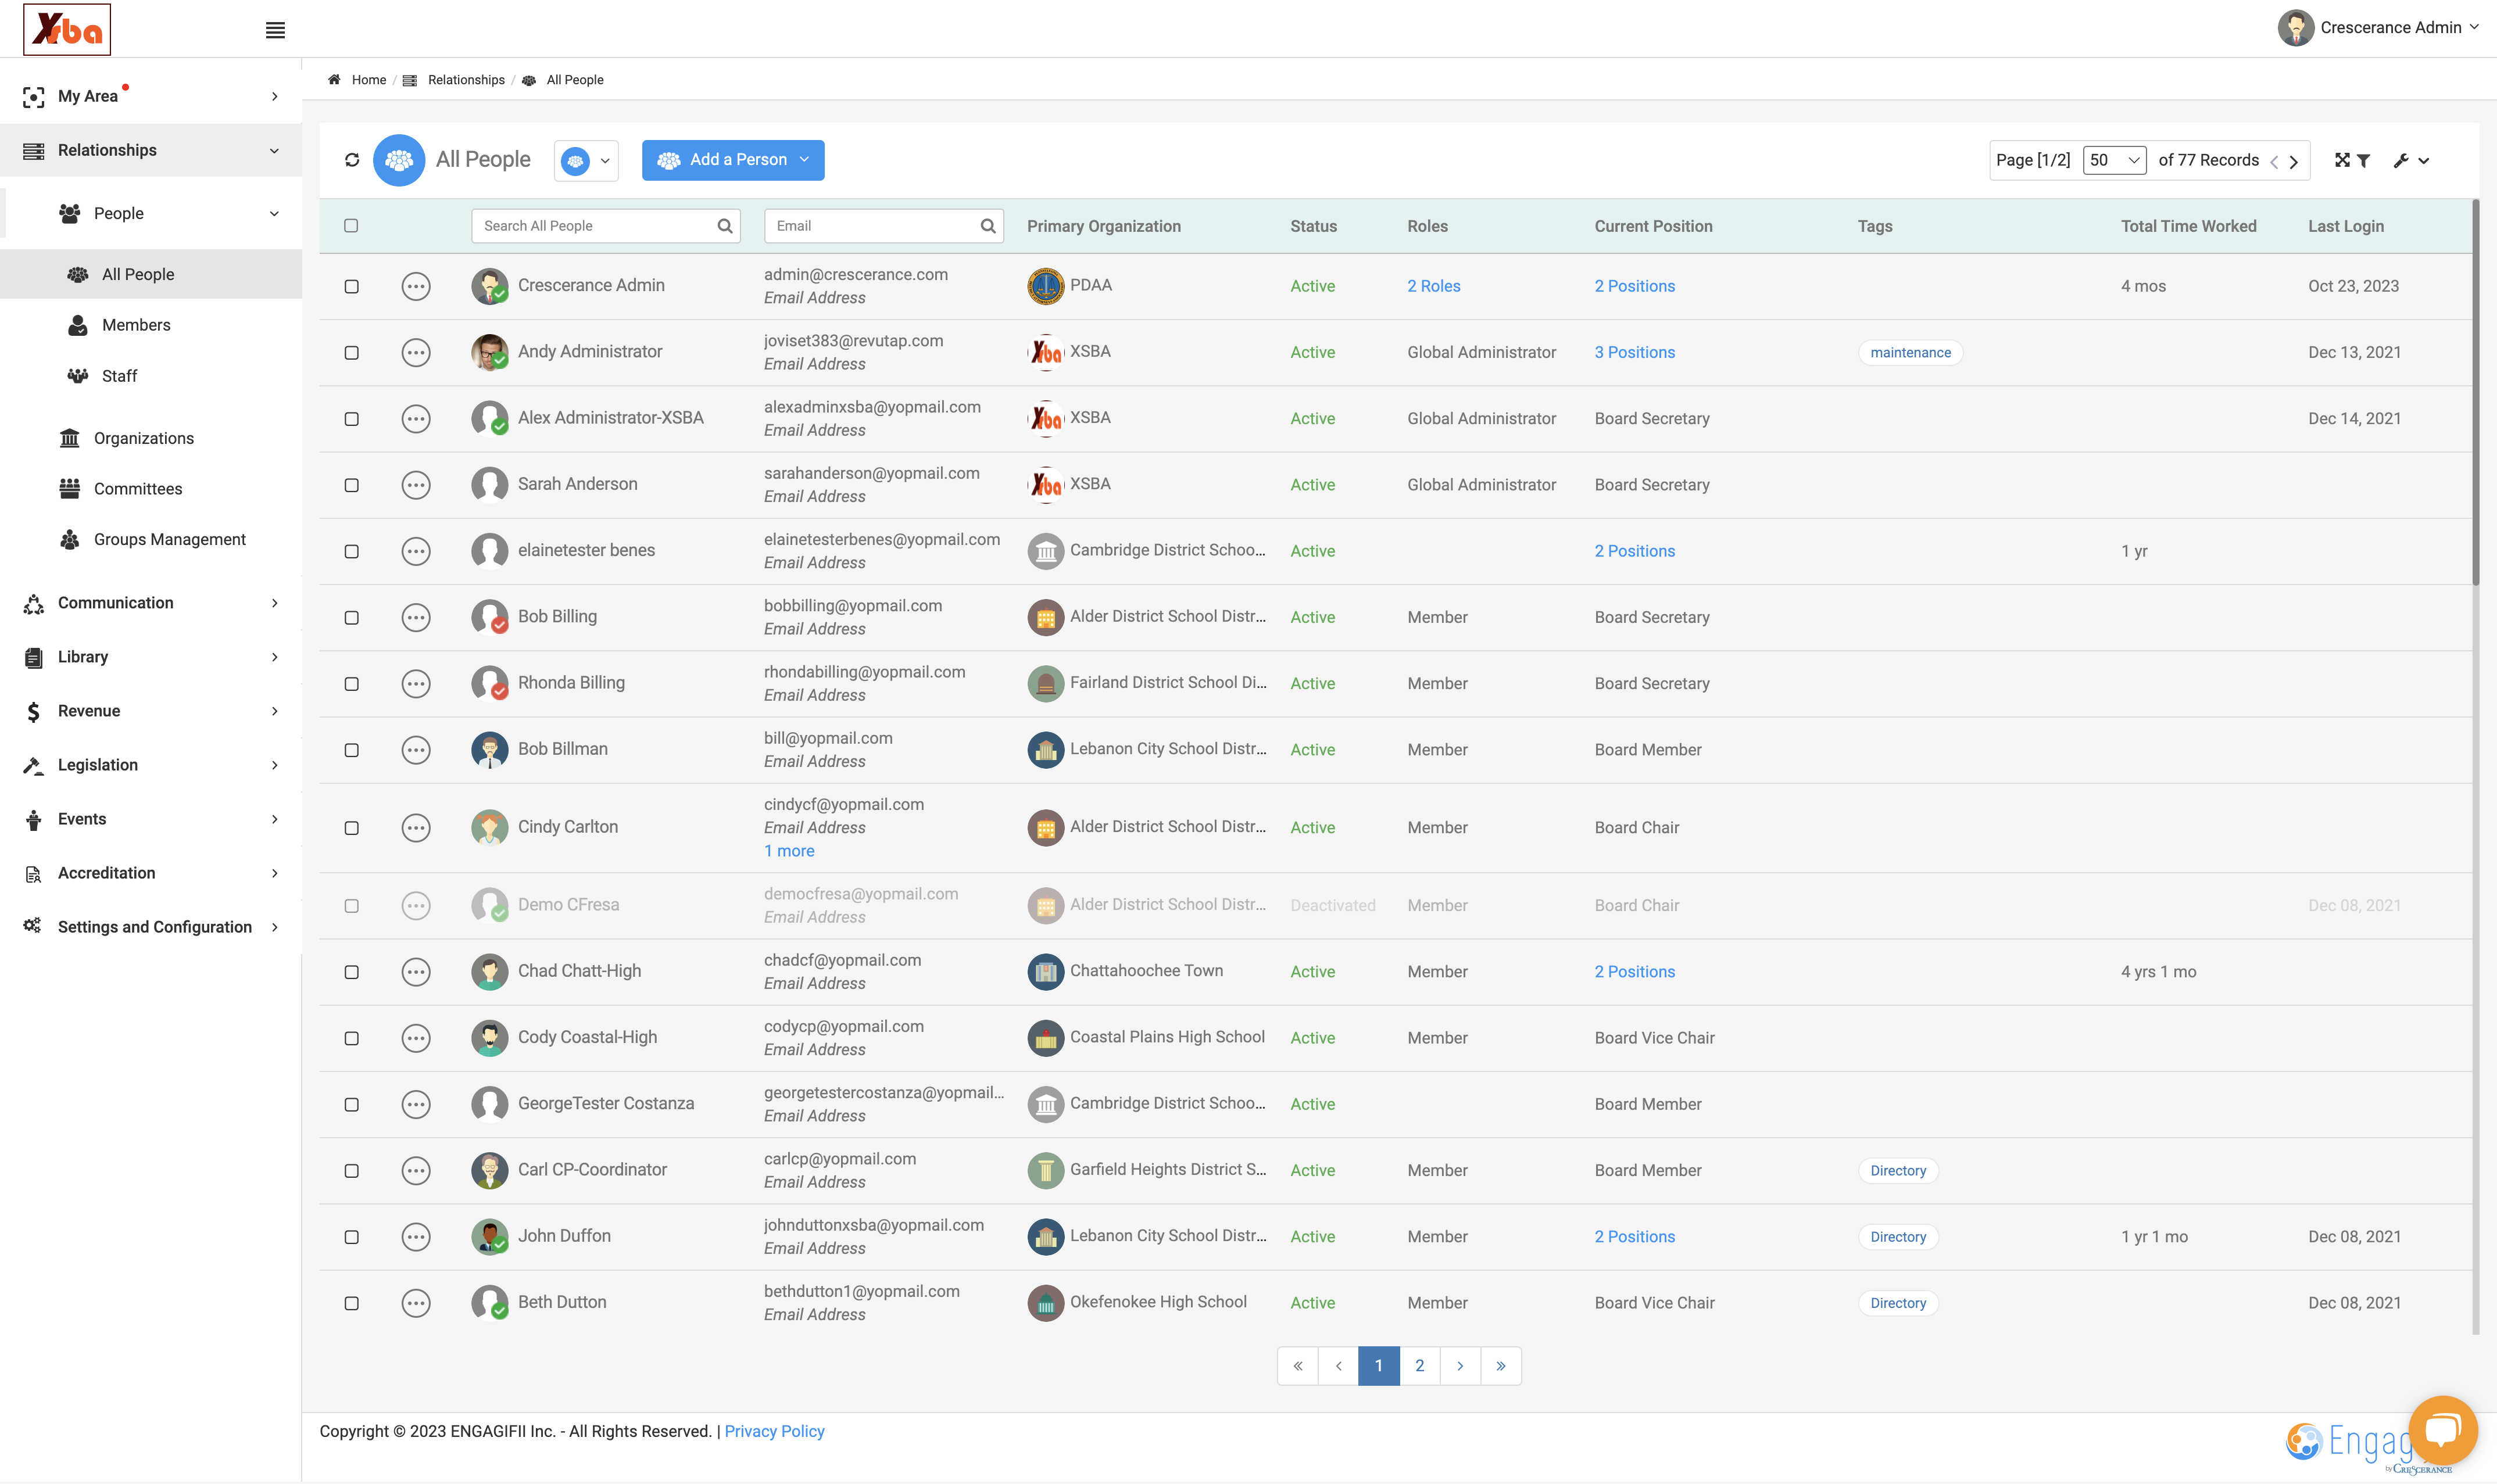Open Members in the sidebar
This screenshot has height=1484, width=2497.
(136, 325)
